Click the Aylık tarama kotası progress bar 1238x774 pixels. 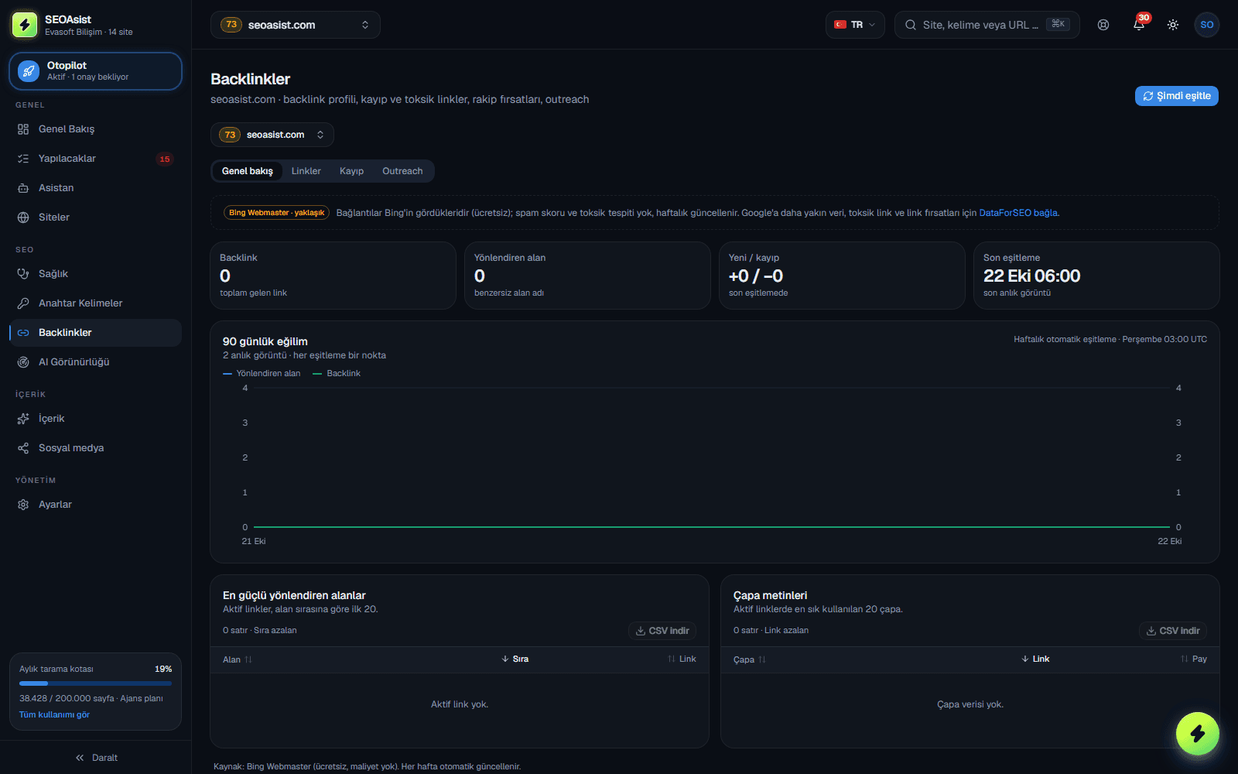[x=95, y=683]
